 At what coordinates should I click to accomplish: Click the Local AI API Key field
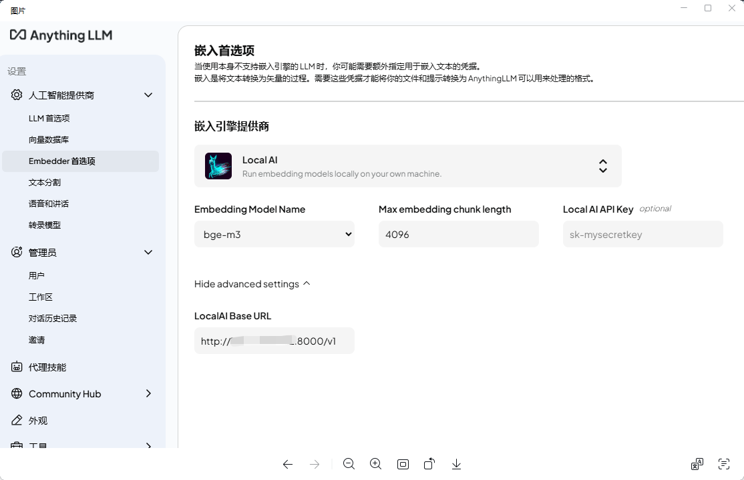(643, 234)
